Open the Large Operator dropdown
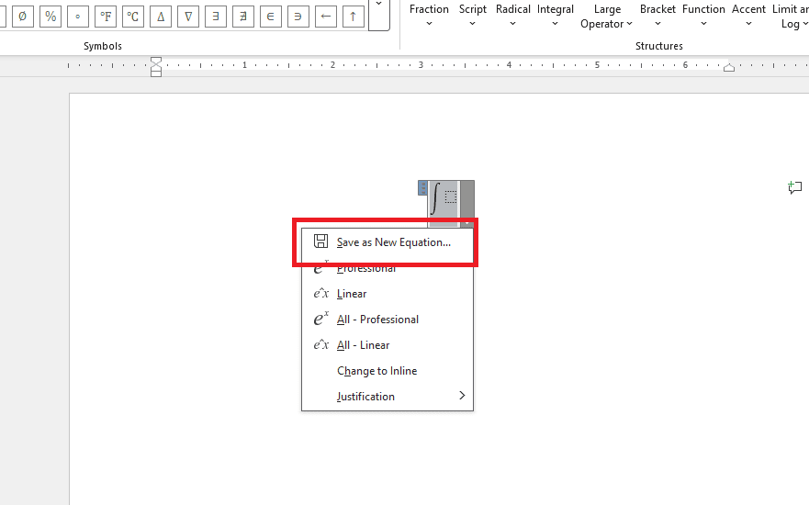 click(607, 16)
